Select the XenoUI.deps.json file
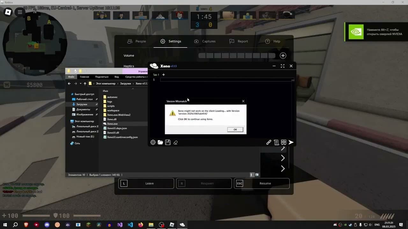Screen dimensions: 408x229 115,128
